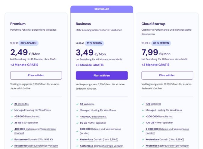
Task: Click the ~25 000 Besuche mtl. feature
Action: pyautogui.click(x=27, y=117)
